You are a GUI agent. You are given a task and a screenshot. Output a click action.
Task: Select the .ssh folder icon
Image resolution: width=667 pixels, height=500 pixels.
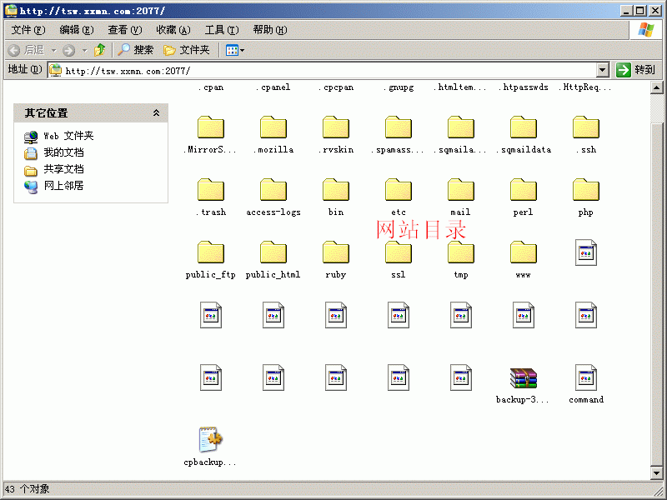586,127
